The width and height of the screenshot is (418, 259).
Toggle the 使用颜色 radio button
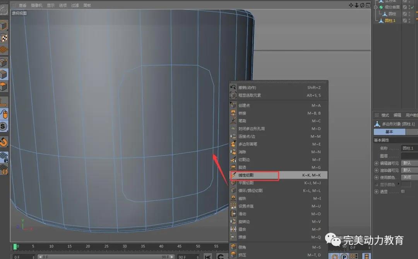tap(376, 177)
